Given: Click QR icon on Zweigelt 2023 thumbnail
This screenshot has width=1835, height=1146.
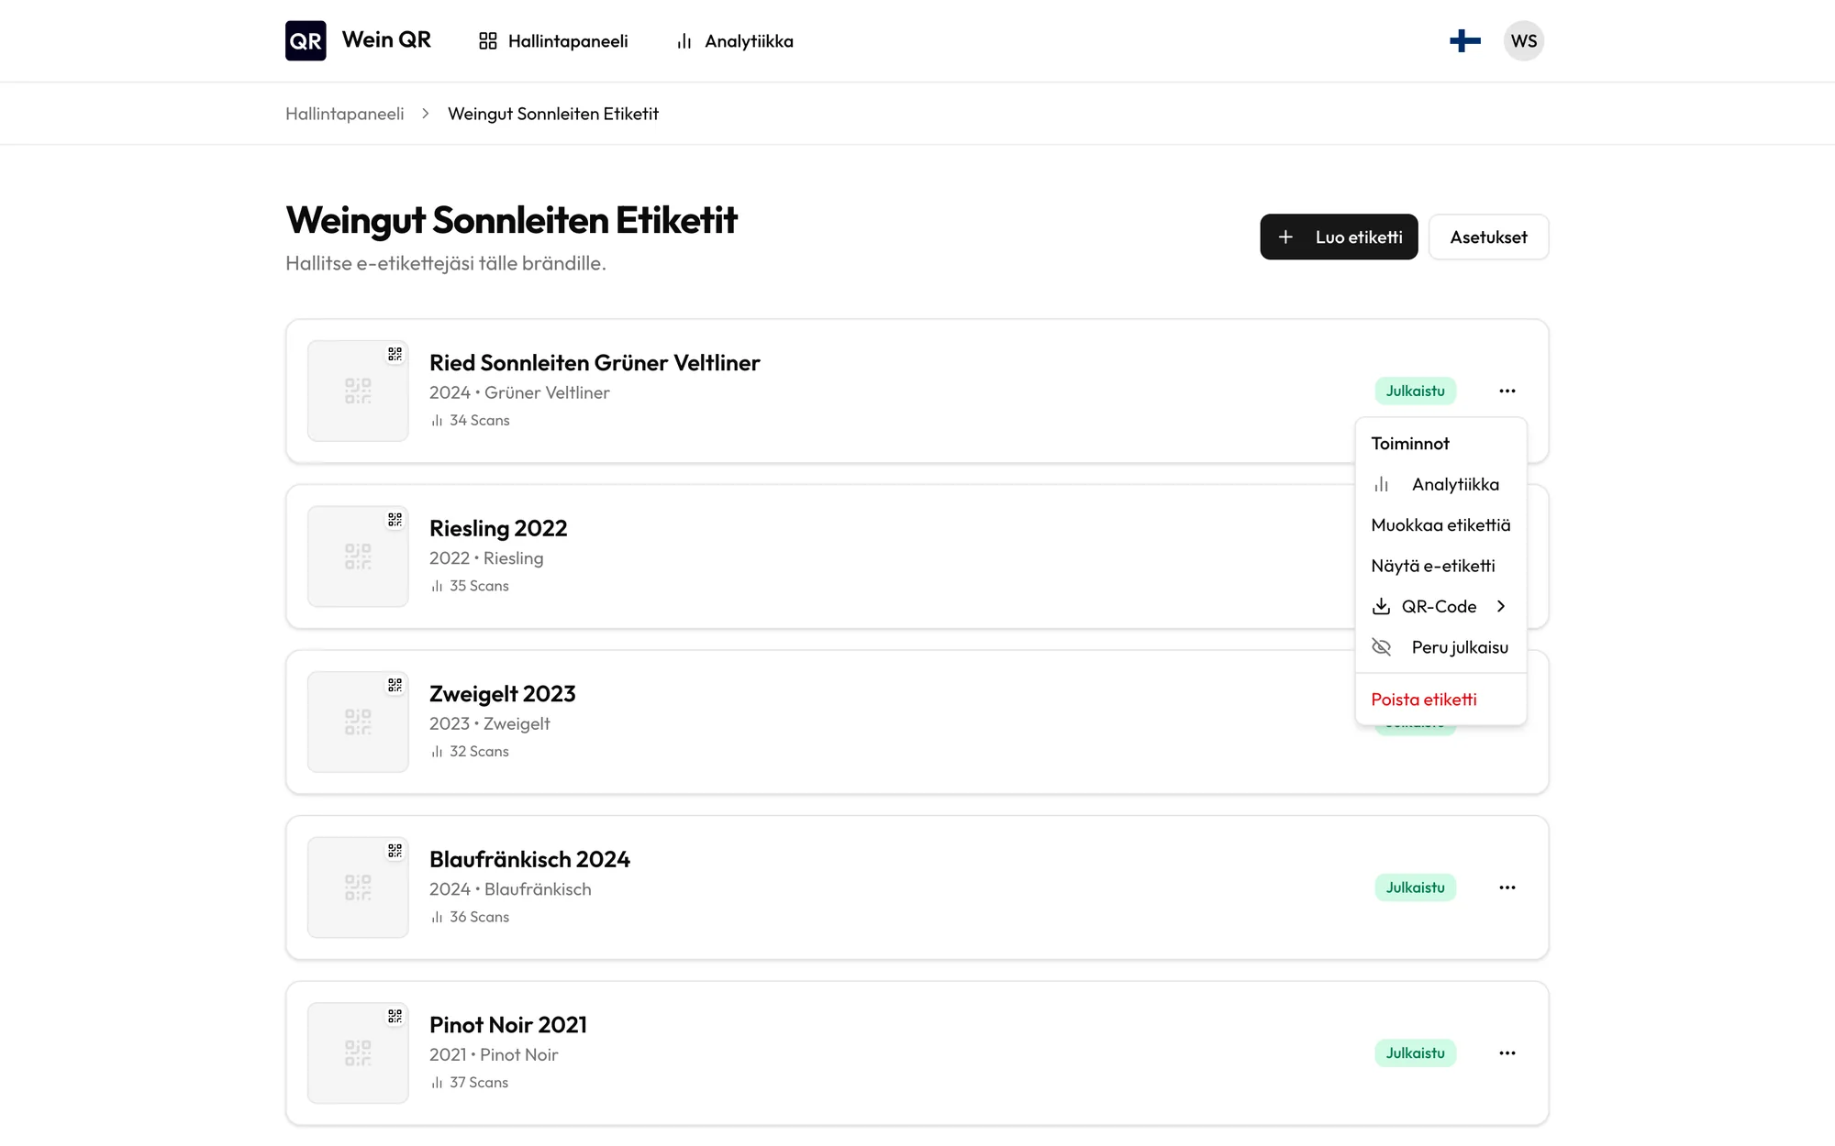Looking at the screenshot, I should pyautogui.click(x=395, y=685).
